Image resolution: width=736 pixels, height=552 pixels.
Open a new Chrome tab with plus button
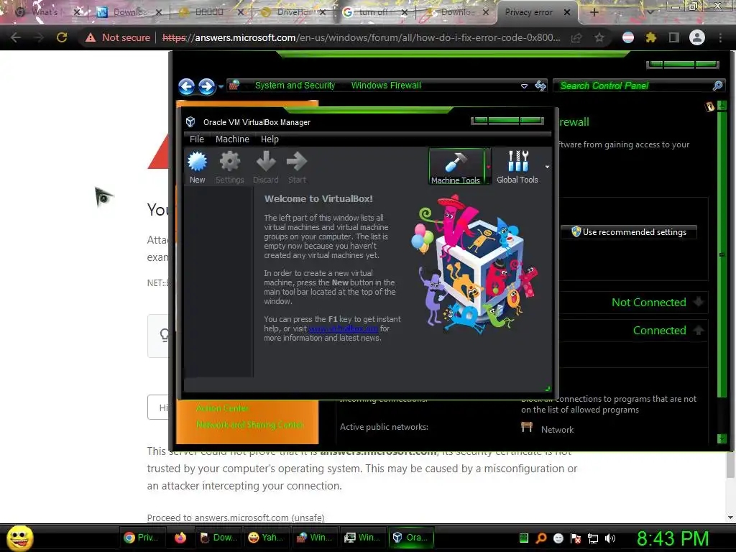[x=594, y=12]
